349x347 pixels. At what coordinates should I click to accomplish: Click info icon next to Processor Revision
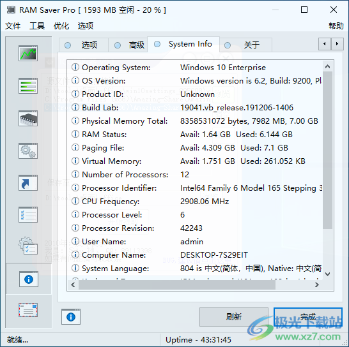[75, 228]
